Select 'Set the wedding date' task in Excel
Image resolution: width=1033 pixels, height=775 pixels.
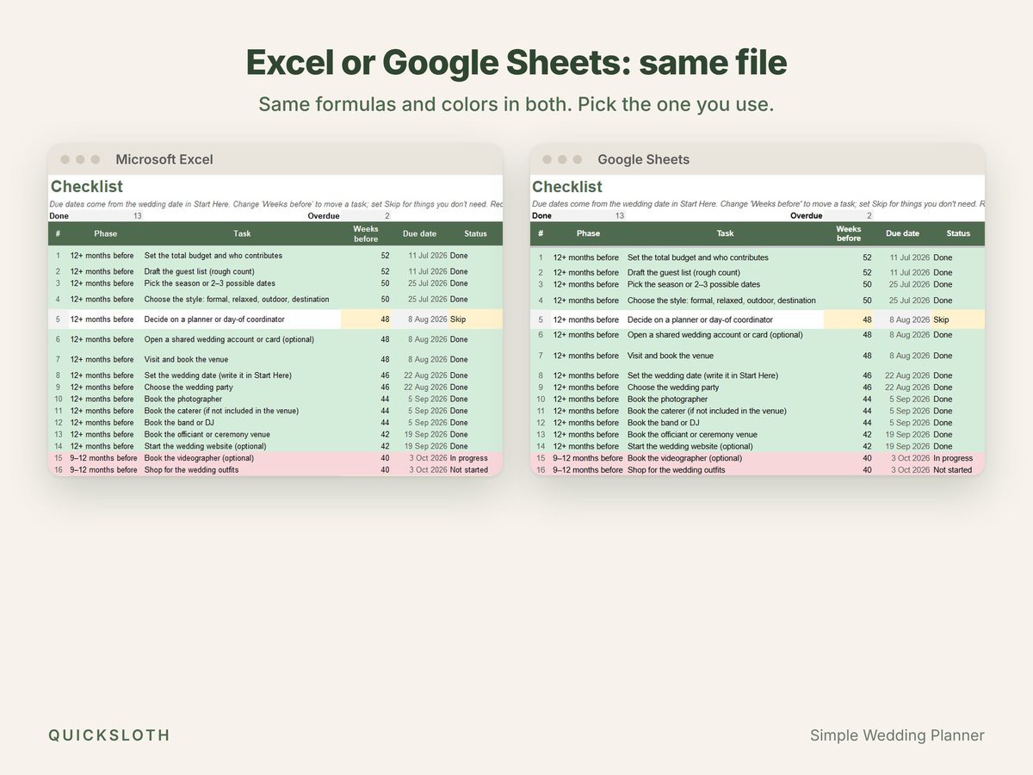[218, 375]
